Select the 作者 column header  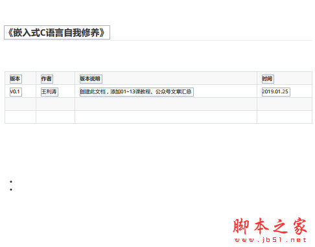[47, 79]
